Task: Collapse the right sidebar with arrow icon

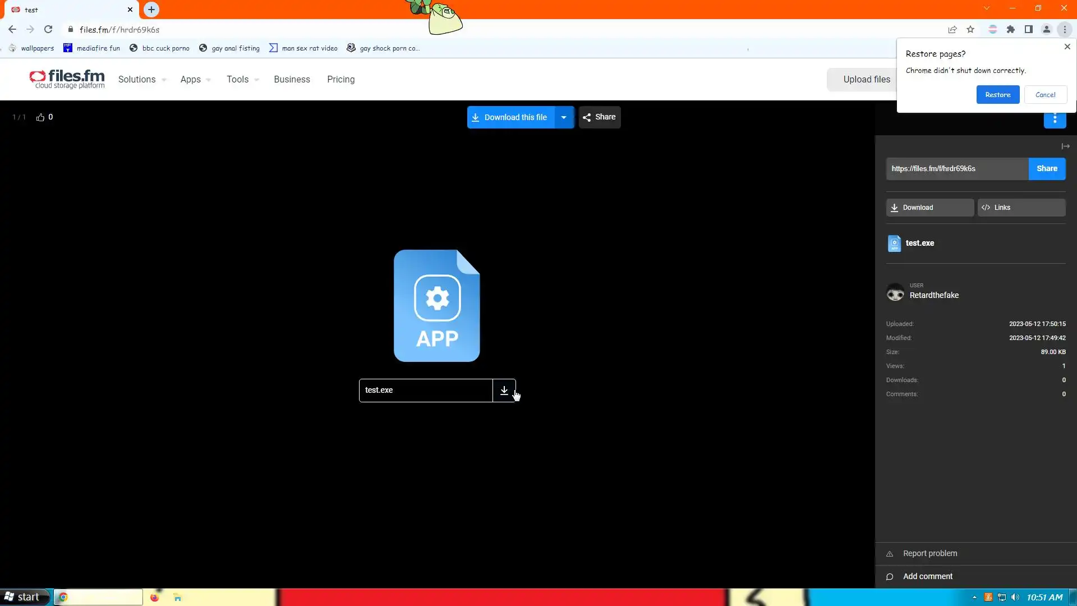Action: click(x=1065, y=146)
